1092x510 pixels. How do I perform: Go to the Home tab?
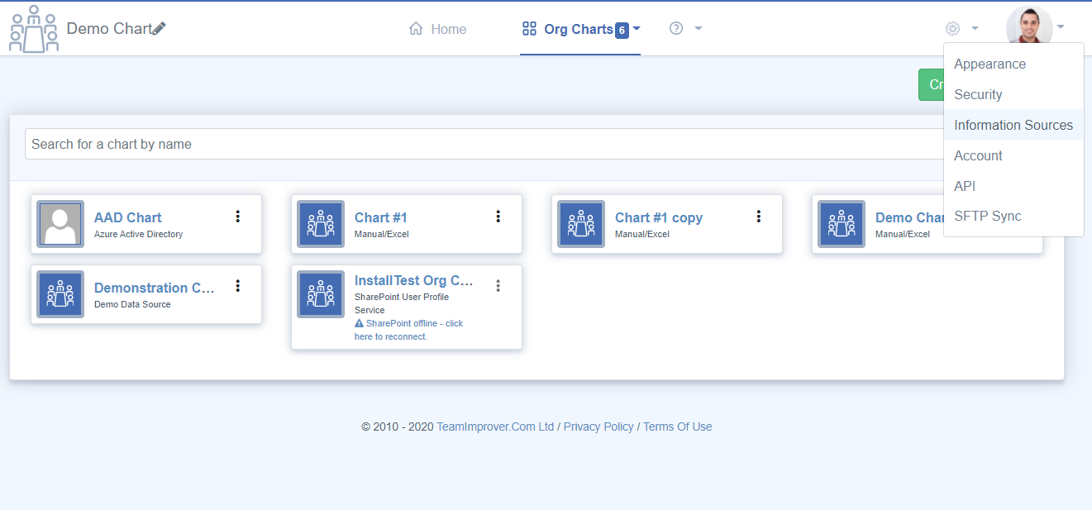(438, 29)
